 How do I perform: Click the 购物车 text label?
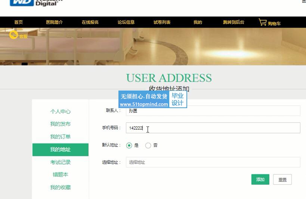tap(274, 24)
